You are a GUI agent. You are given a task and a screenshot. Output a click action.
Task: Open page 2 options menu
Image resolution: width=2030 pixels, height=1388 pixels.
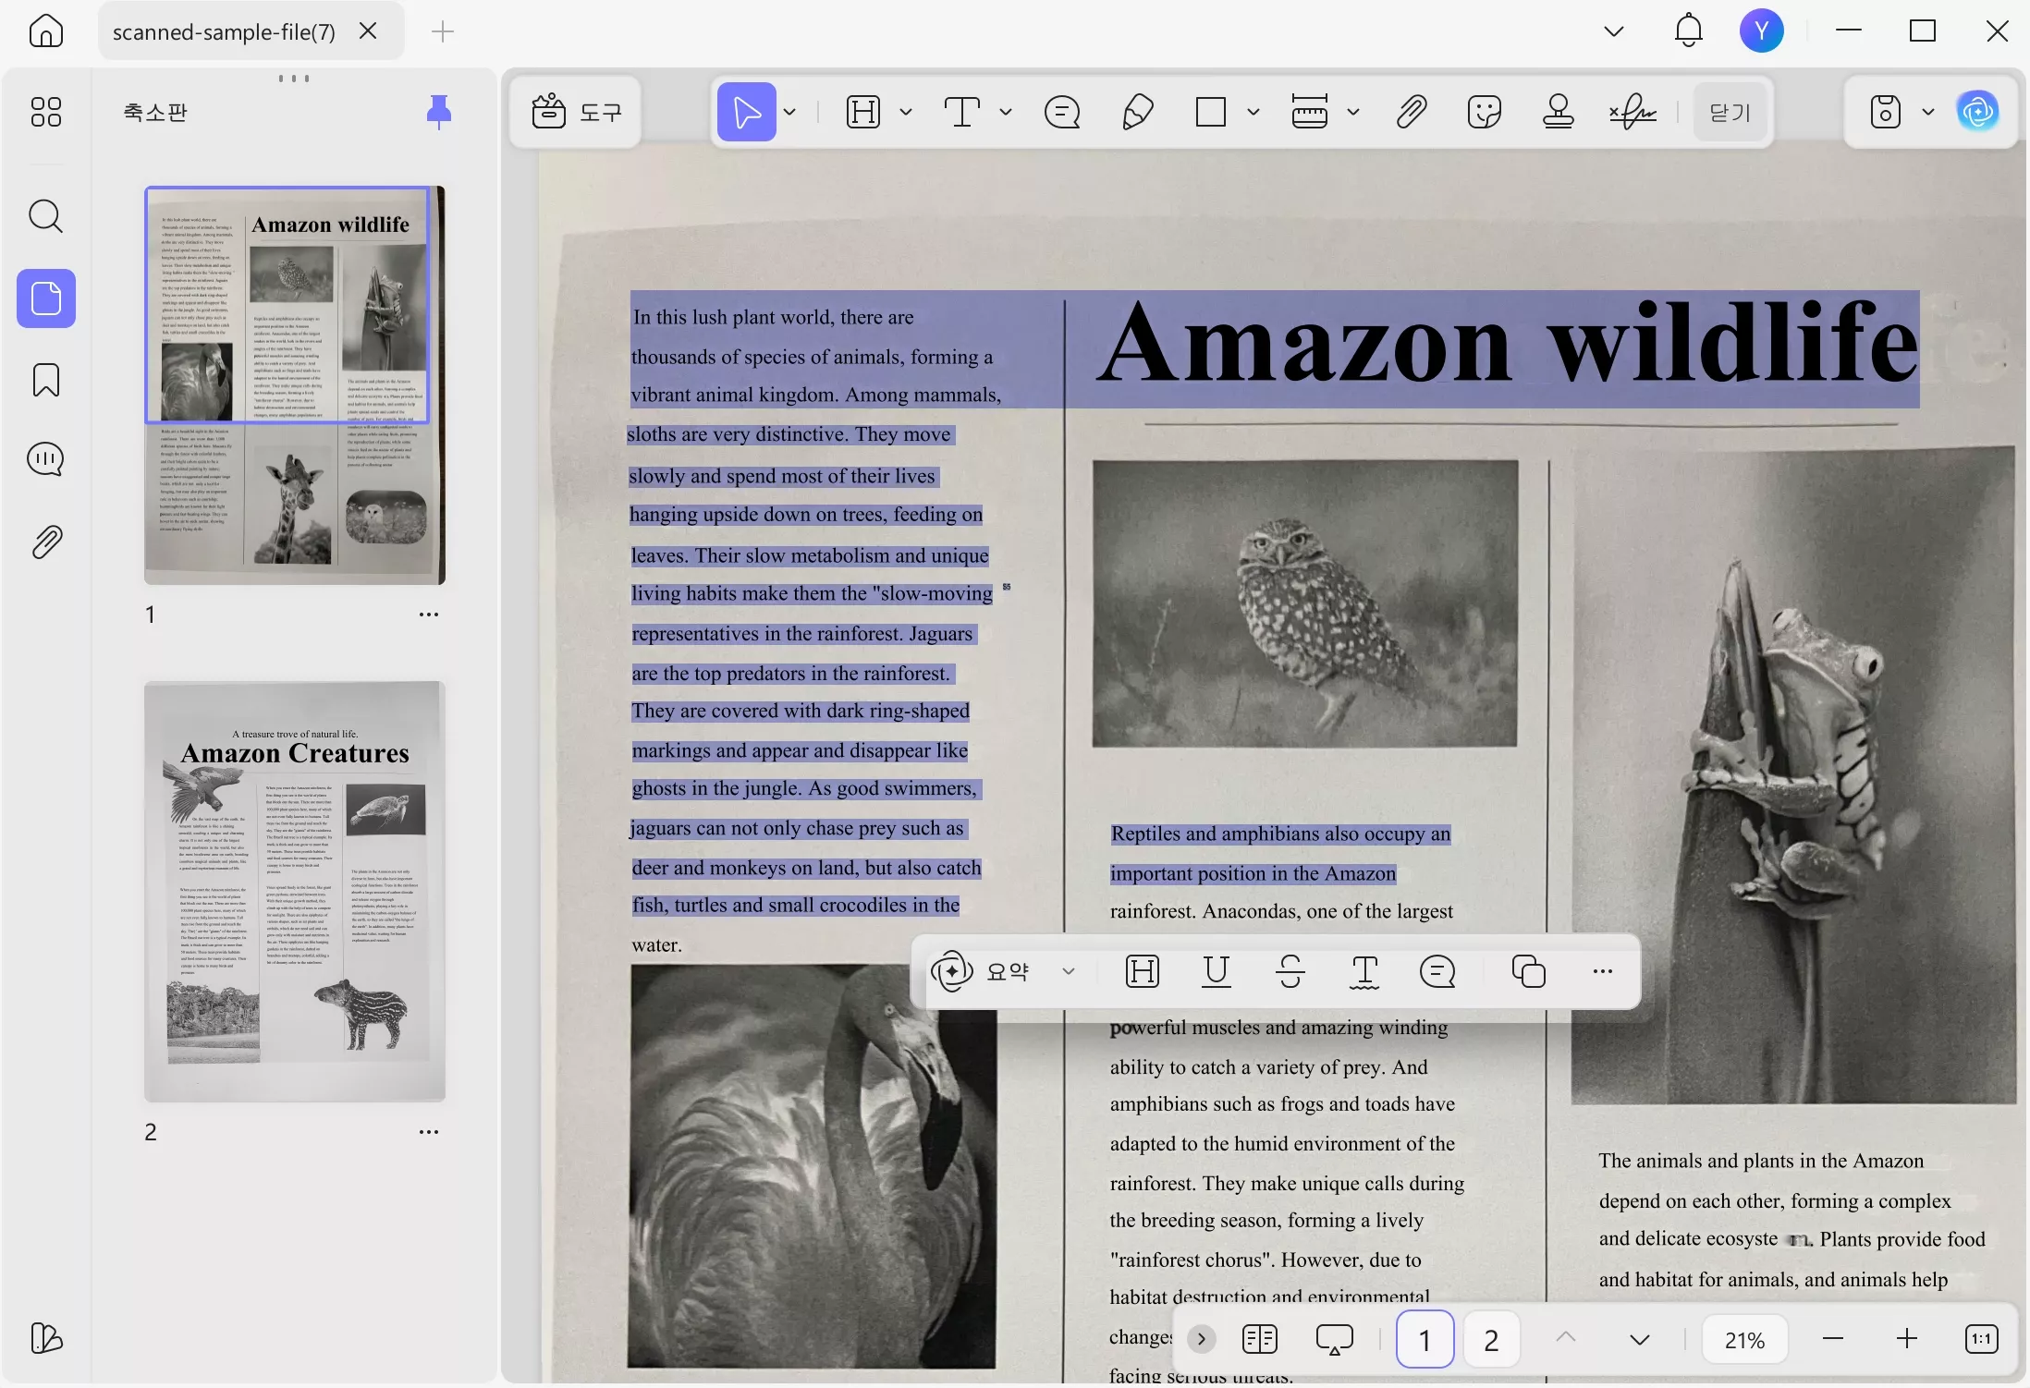428,1132
